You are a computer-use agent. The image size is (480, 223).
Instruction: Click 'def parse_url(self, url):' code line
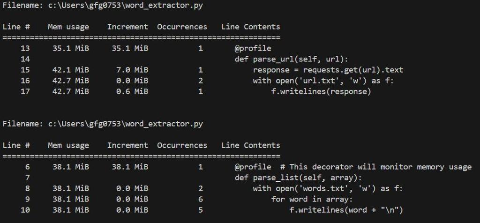click(x=291, y=59)
